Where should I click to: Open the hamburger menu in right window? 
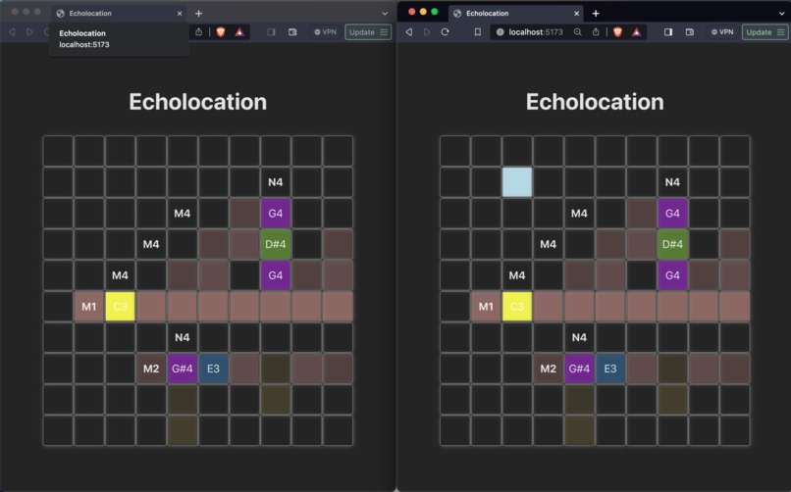click(781, 32)
